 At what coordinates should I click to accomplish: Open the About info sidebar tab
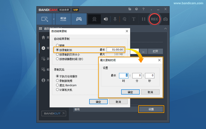coord(43,80)
